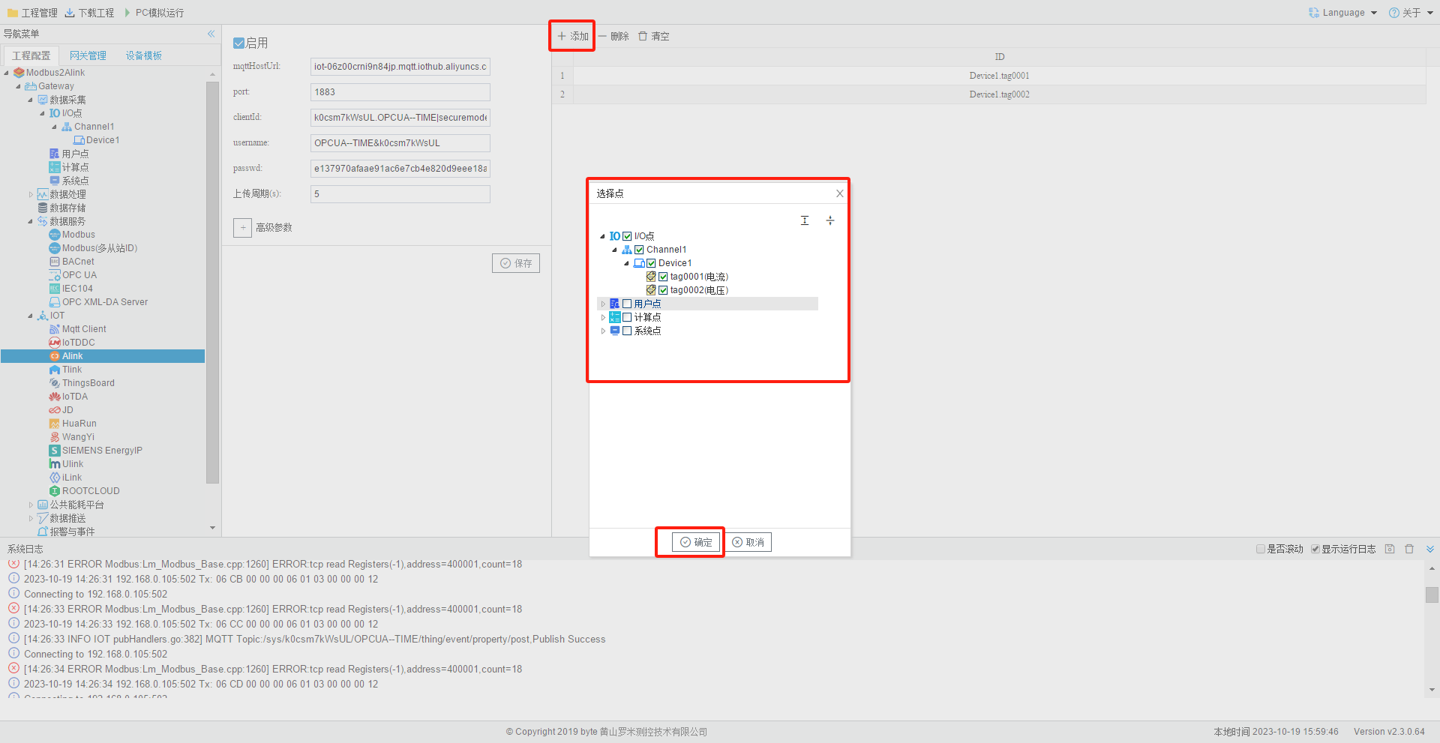This screenshot has height=743, width=1440.
Task: Click the navigation tree scrollbar
Action: coord(212,281)
